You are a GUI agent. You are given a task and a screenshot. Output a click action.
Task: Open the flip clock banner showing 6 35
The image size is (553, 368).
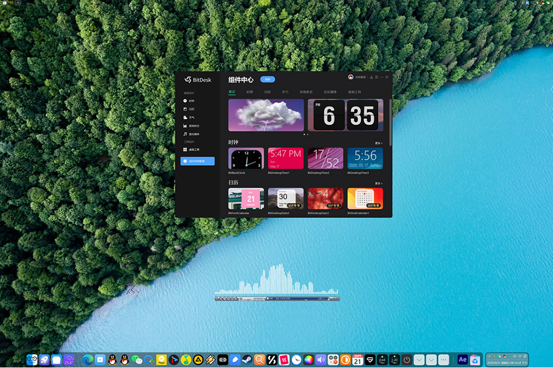345,115
